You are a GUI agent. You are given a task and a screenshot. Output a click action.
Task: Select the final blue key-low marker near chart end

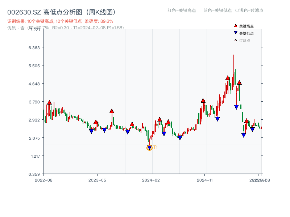(252, 129)
